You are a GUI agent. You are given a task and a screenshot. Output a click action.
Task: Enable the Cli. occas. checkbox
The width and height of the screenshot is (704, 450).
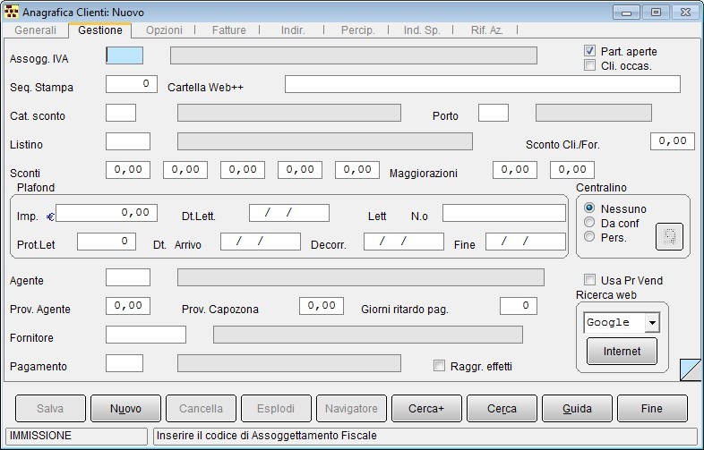[589, 65]
